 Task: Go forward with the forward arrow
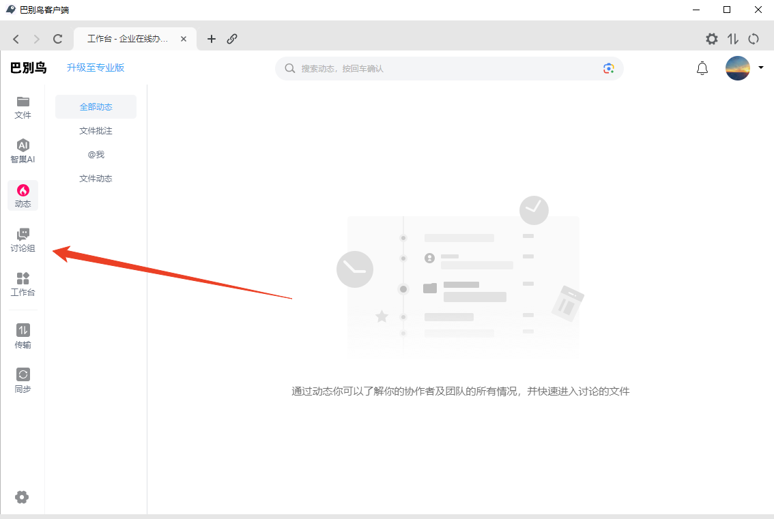pos(37,39)
